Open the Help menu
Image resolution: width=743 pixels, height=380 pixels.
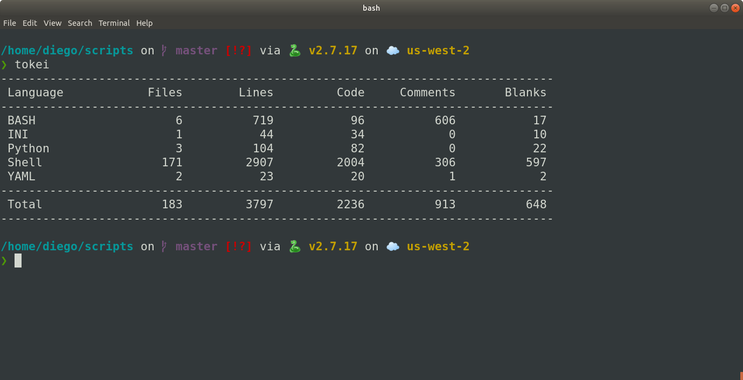click(144, 23)
